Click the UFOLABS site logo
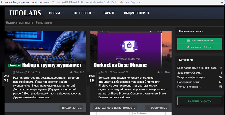This screenshot has width=225, height=115. coord(25,13)
